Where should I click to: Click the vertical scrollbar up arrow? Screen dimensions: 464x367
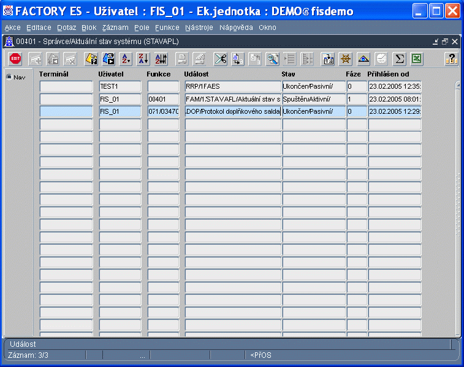pyautogui.click(x=458, y=85)
